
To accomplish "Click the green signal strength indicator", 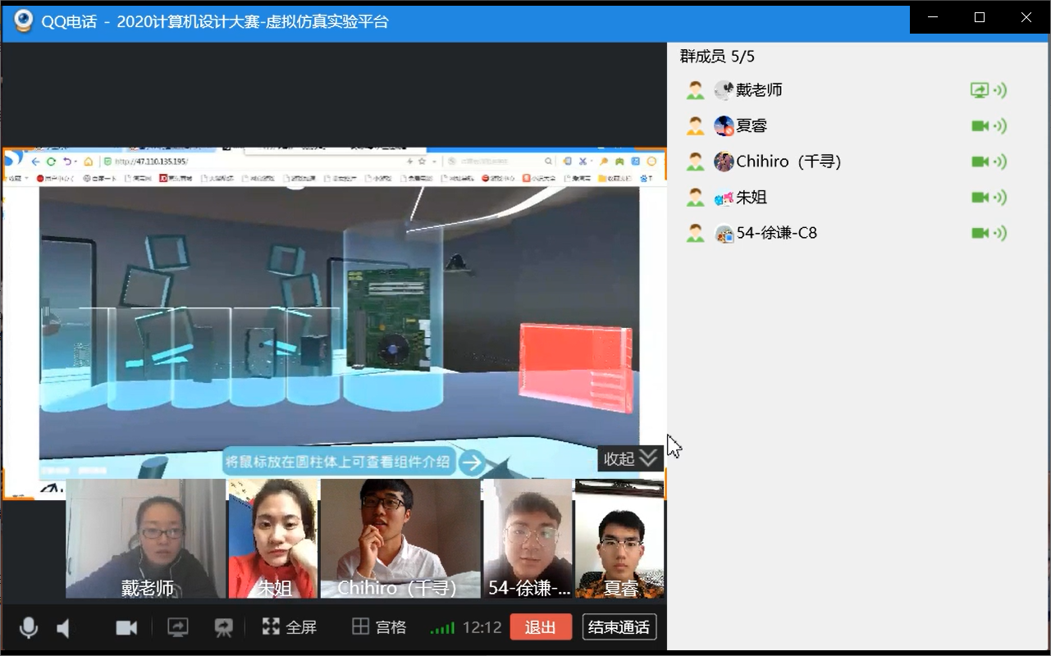I will (x=442, y=628).
